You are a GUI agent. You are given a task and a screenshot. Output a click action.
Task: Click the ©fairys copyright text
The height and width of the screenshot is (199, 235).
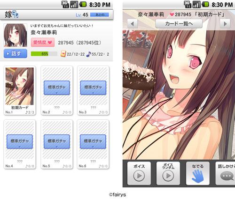[117, 195]
